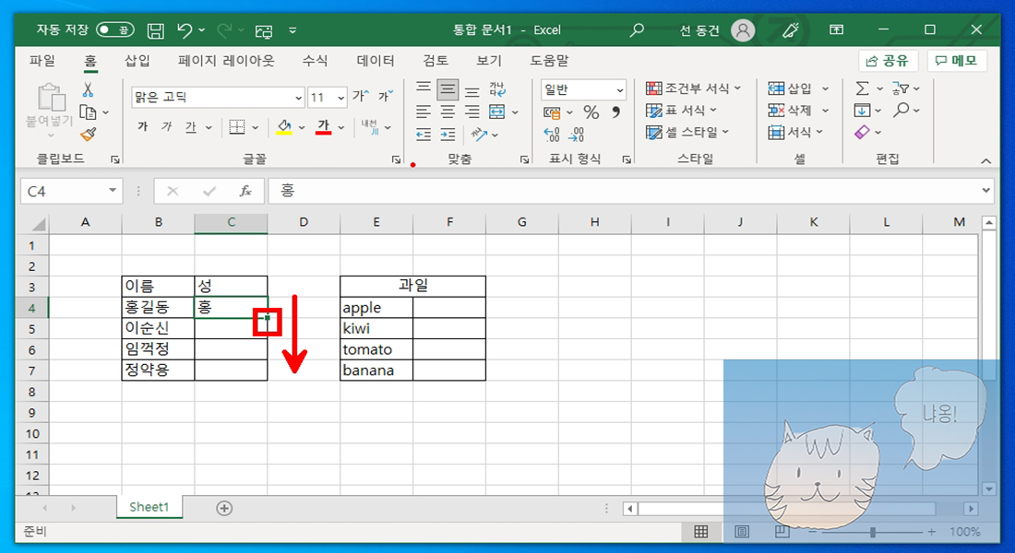Screen dimensions: 1015x553
Task: Click the Decrease Indent icon
Action: tap(424, 135)
